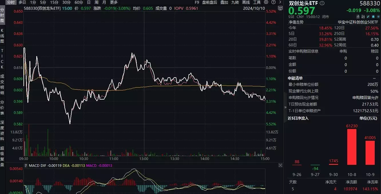Click the 120日 27.56% value
The image size is (381, 194).
point(372,28)
